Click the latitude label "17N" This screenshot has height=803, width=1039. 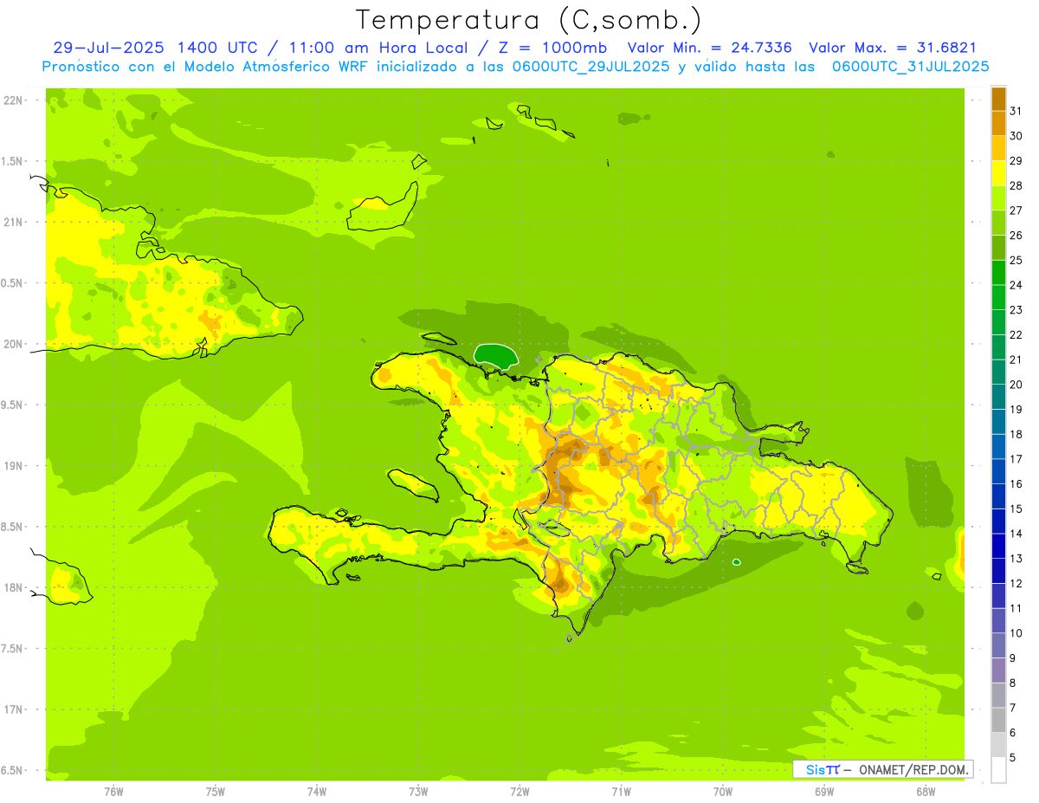tap(13, 709)
